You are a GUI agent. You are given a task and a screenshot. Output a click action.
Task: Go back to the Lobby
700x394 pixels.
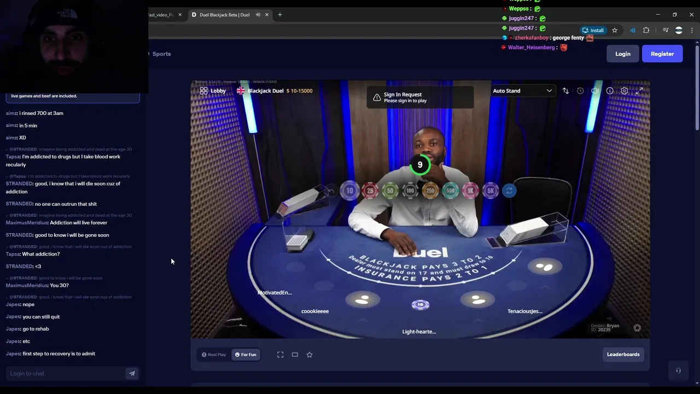[213, 91]
